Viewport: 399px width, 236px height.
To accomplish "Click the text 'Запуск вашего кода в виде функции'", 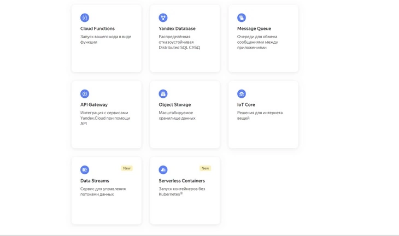I will pyautogui.click(x=105, y=39).
